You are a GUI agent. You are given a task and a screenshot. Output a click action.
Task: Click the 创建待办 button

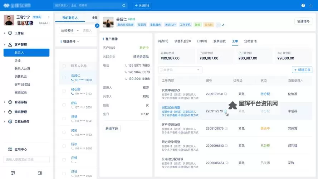click(x=304, y=21)
